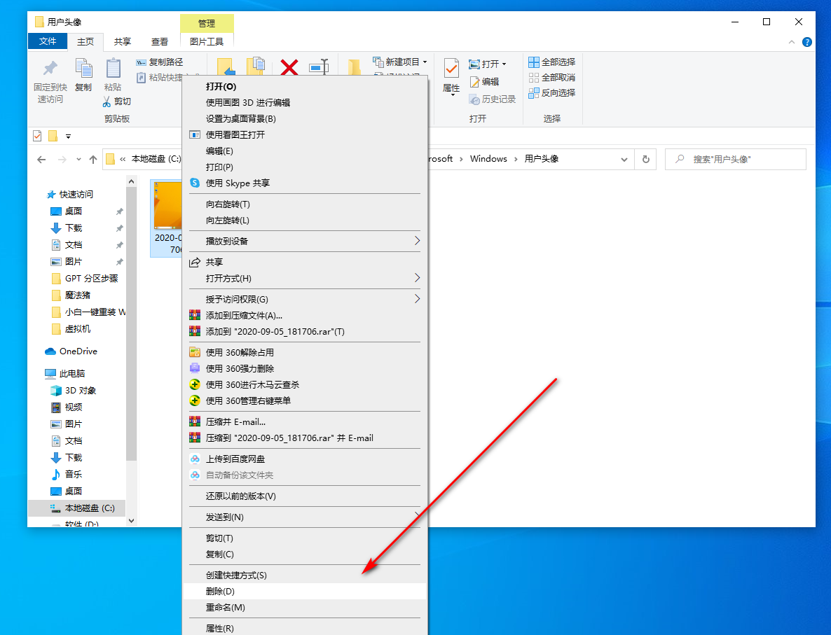Click the 反向选择 (Invert selection) icon
The image size is (831, 635).
tap(534, 92)
